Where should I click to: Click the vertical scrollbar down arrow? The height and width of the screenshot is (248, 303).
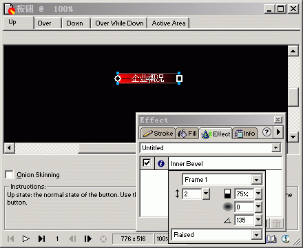[x=293, y=137]
